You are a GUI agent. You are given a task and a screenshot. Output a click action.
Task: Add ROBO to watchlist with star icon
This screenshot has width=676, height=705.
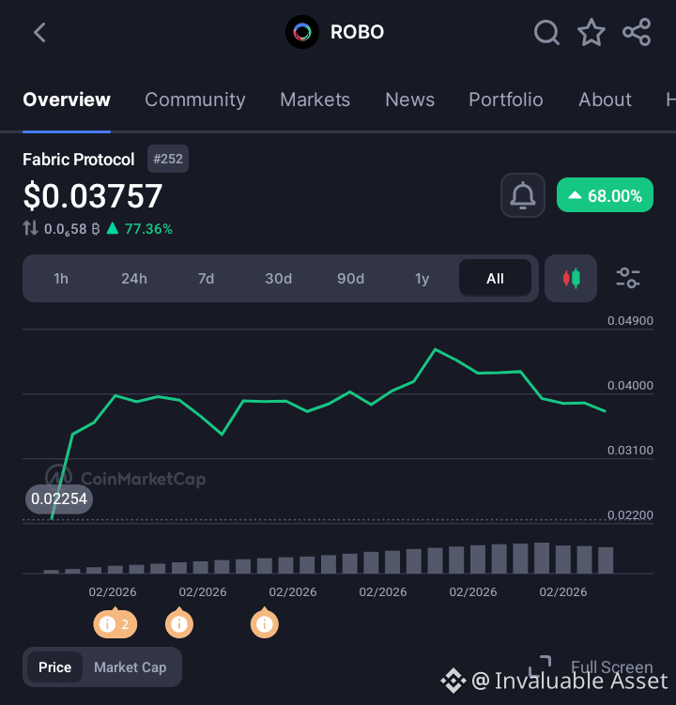click(591, 32)
